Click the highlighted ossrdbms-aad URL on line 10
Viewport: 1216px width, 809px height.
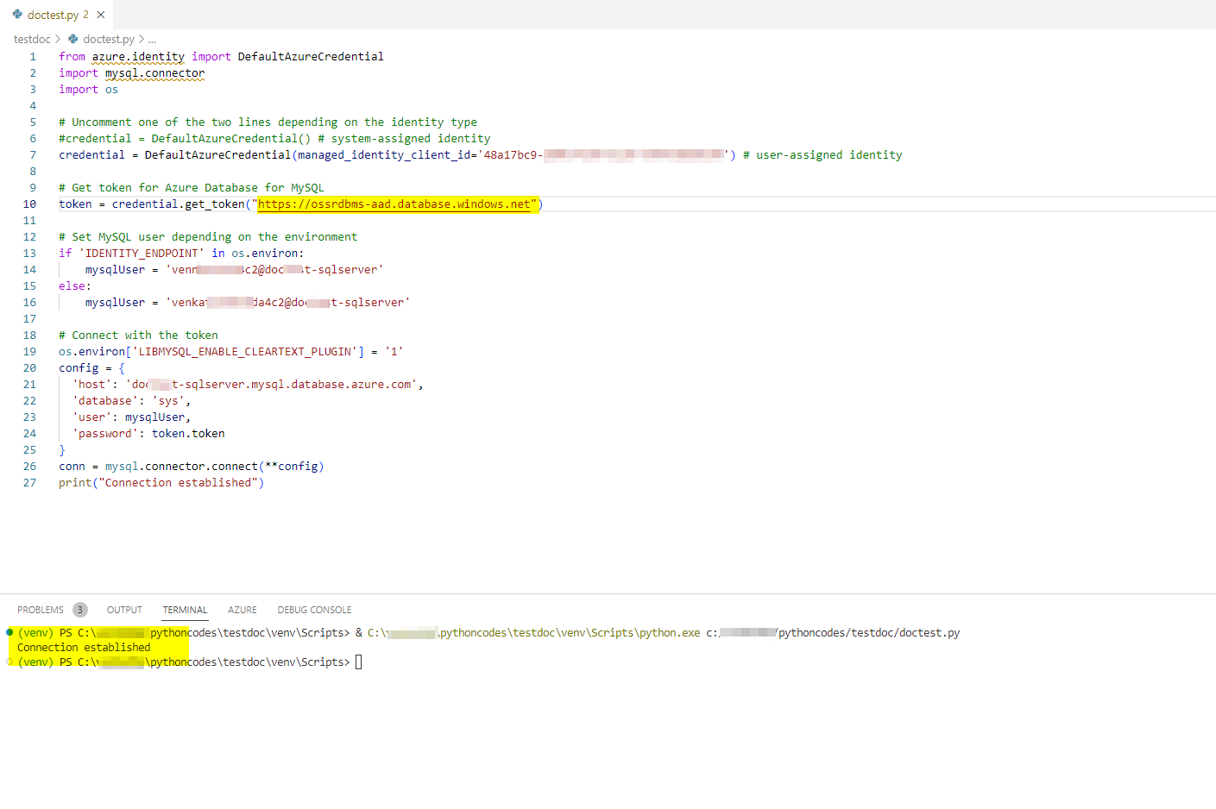pyautogui.click(x=395, y=204)
